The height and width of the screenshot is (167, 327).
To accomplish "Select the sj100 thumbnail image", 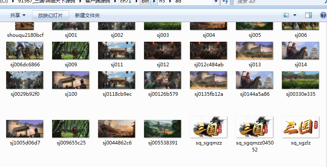I will tap(71, 80).
